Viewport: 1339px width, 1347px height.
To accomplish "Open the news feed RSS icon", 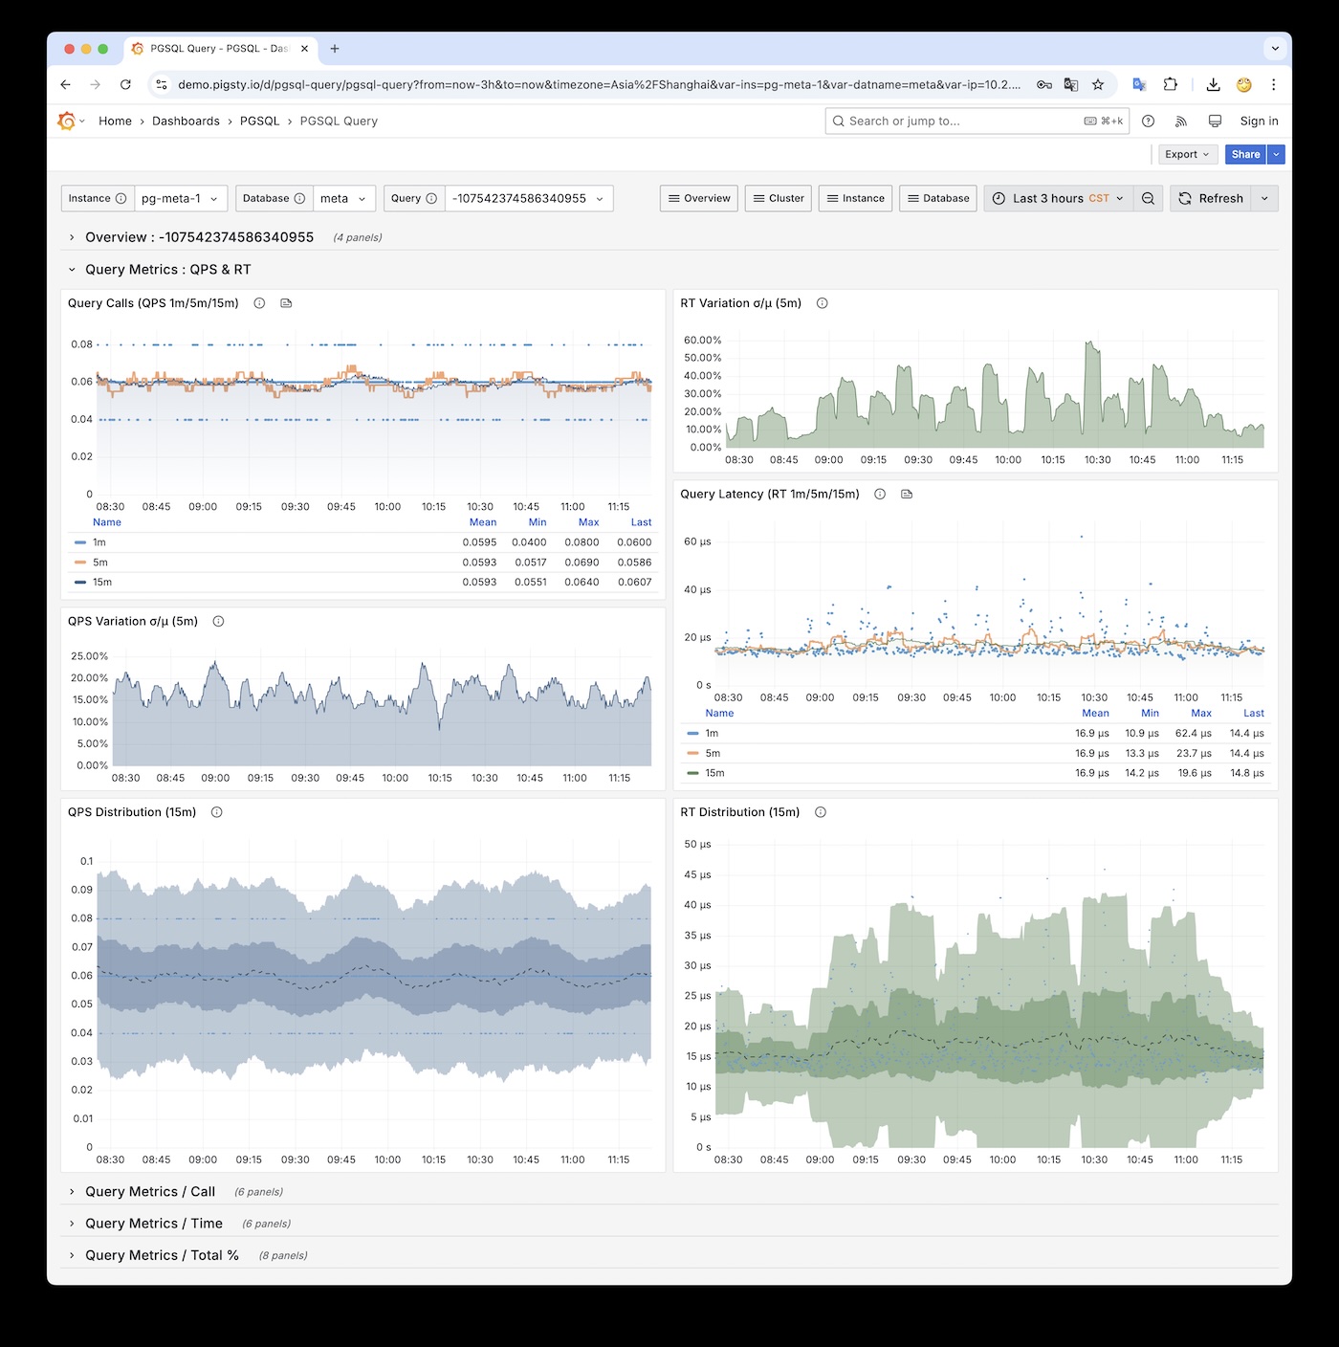I will click(x=1181, y=121).
